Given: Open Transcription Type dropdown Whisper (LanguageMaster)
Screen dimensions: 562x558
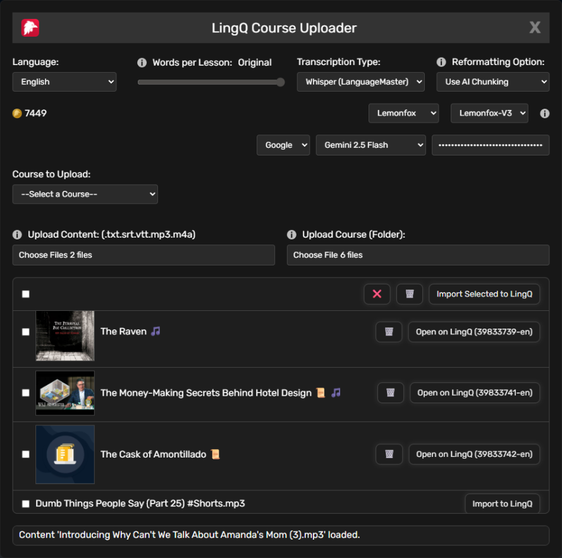Looking at the screenshot, I should click(360, 82).
